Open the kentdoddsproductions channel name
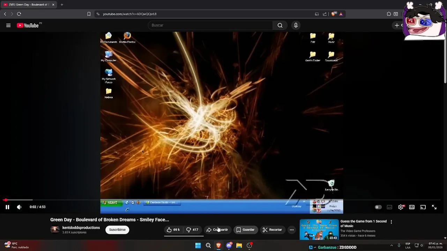Image resolution: width=447 pixels, height=251 pixels. click(x=81, y=228)
